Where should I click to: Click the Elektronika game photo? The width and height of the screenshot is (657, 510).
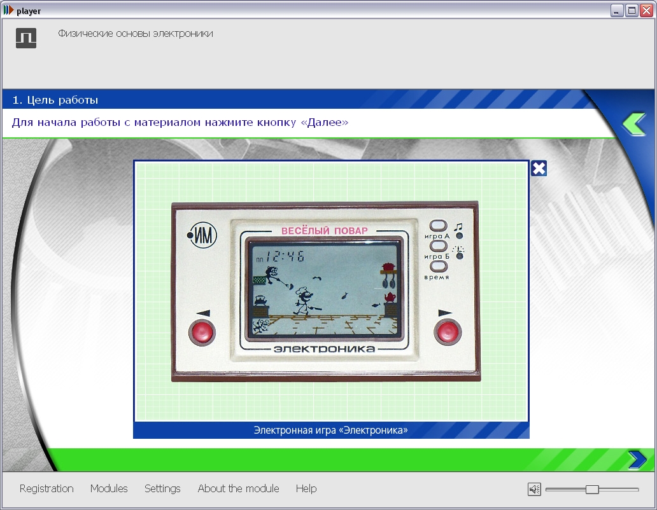[x=326, y=292]
